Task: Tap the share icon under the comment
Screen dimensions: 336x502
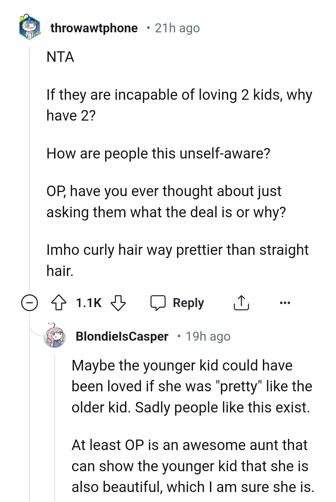Action: [x=241, y=303]
